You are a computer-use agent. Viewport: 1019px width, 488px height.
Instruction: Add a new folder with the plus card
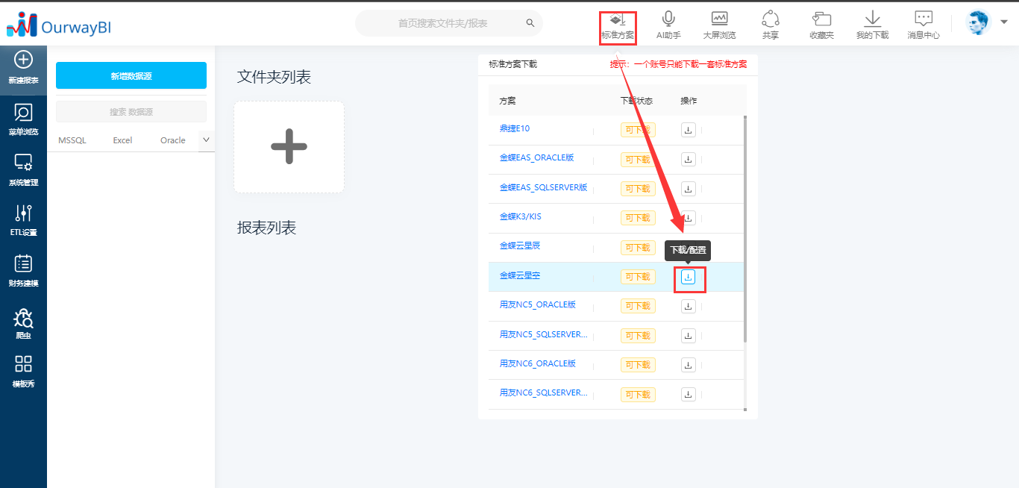(x=289, y=147)
